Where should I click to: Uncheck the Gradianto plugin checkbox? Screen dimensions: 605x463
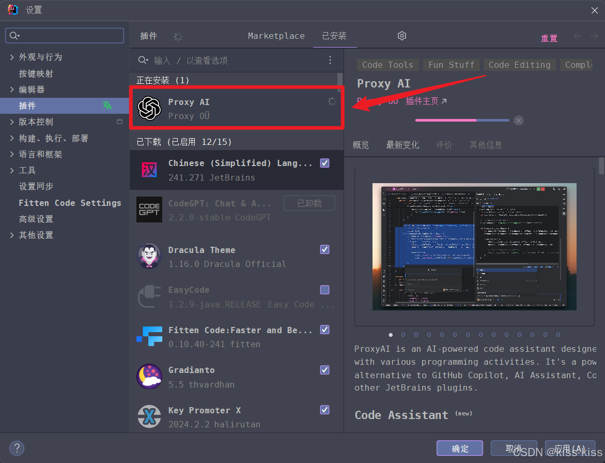325,370
